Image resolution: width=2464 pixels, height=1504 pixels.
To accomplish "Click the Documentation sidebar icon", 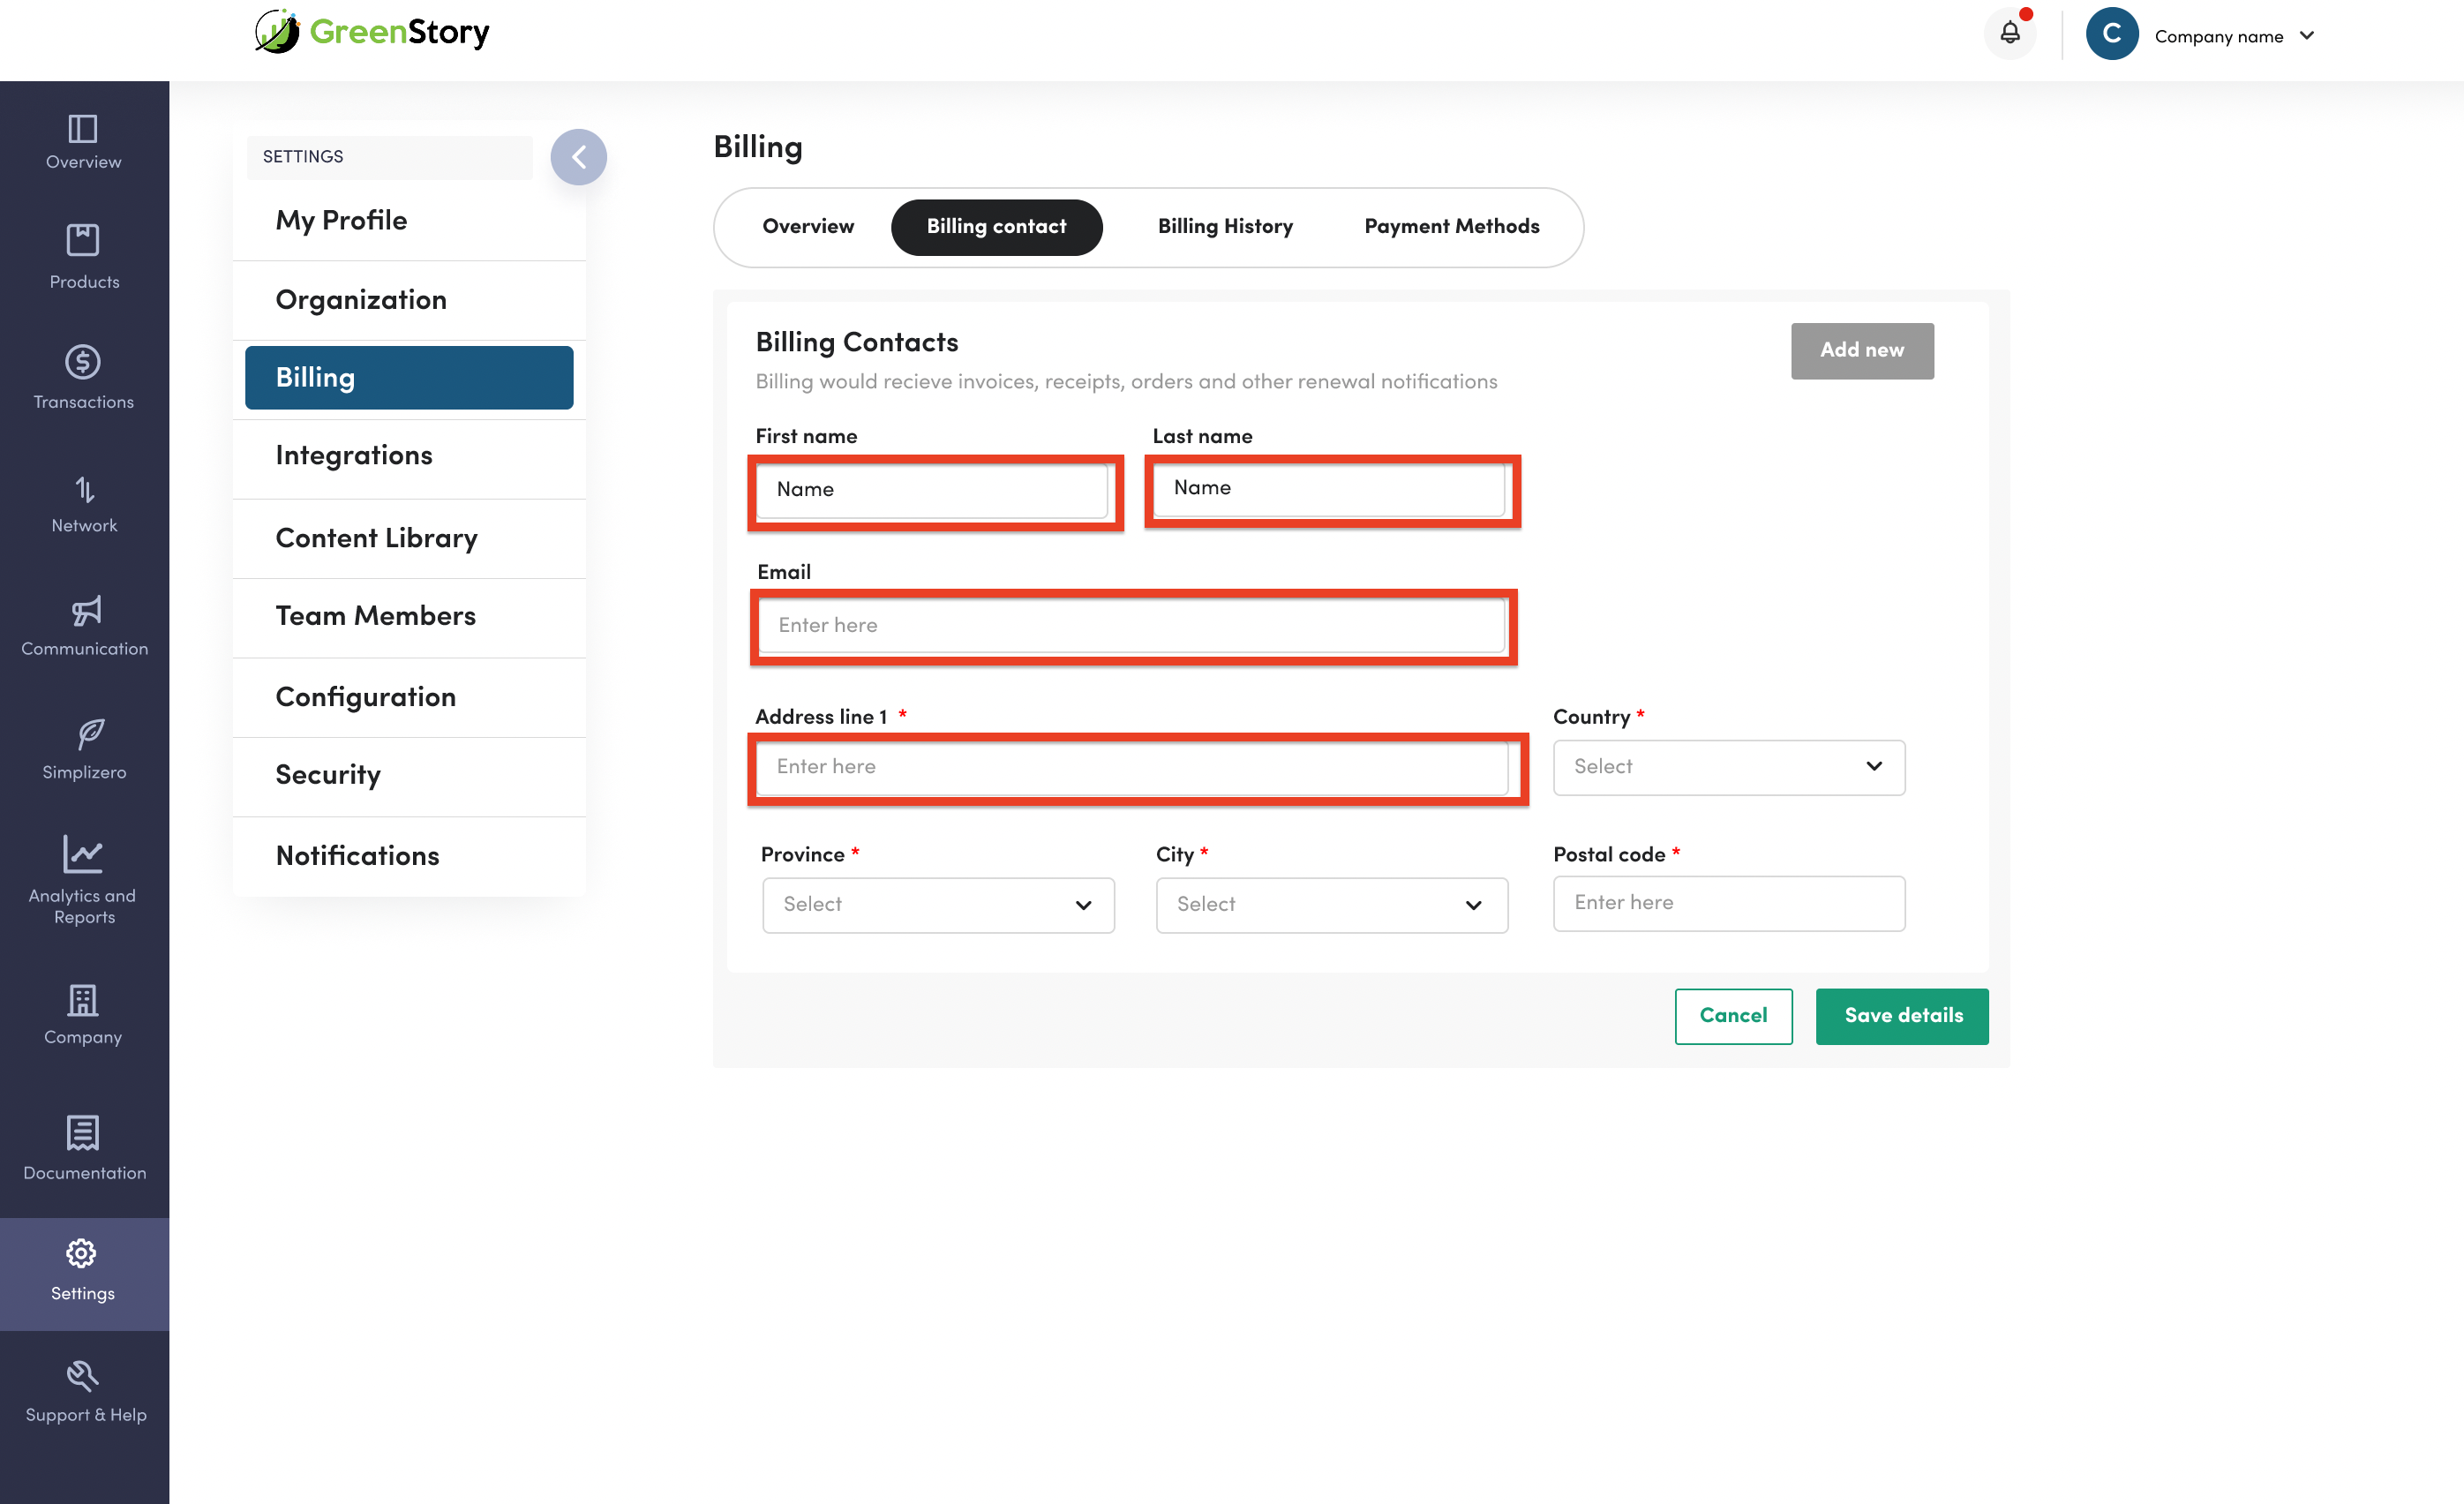I will (83, 1133).
